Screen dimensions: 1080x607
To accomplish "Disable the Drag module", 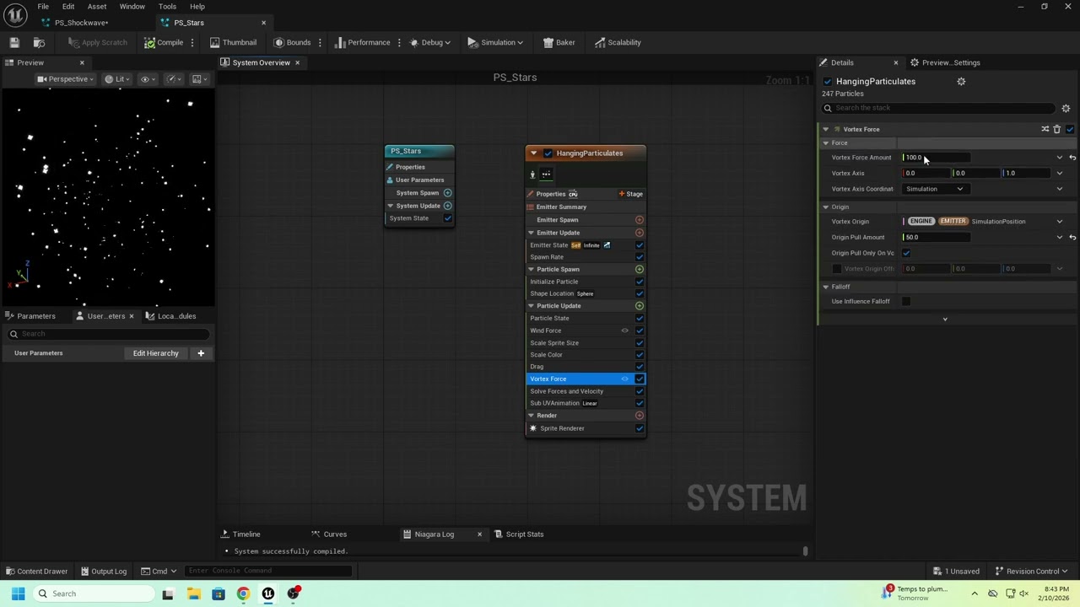I will pyautogui.click(x=639, y=367).
